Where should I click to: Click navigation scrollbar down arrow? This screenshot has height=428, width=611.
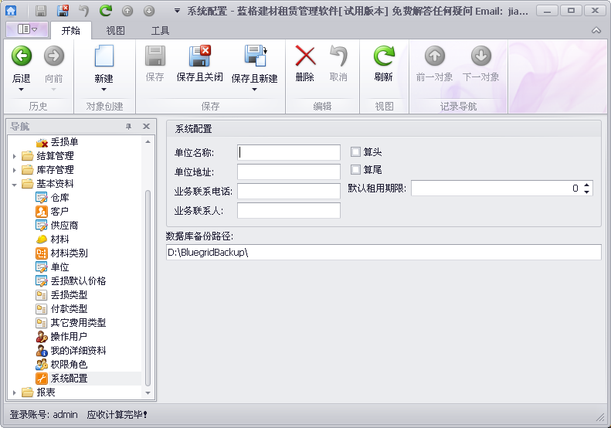click(148, 393)
